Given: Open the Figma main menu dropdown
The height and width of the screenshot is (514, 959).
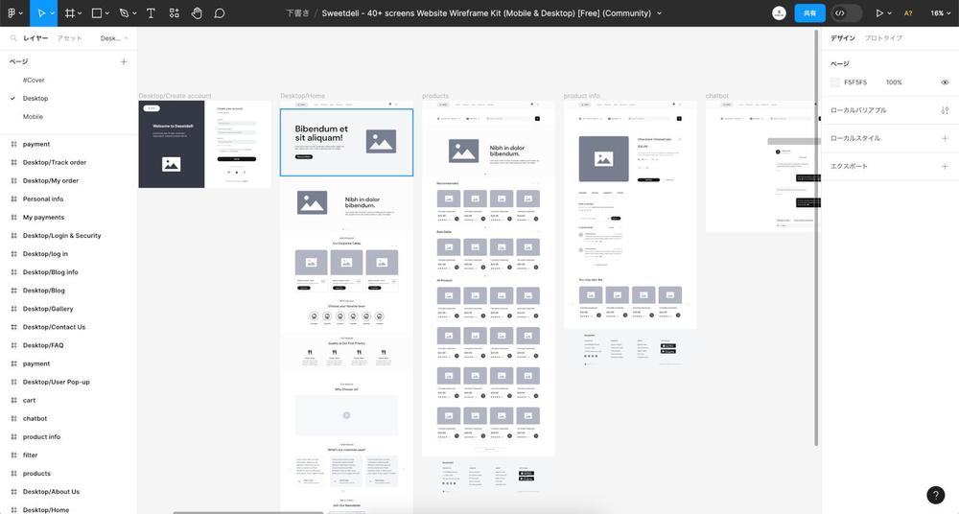Looking at the screenshot, I should [14, 12].
